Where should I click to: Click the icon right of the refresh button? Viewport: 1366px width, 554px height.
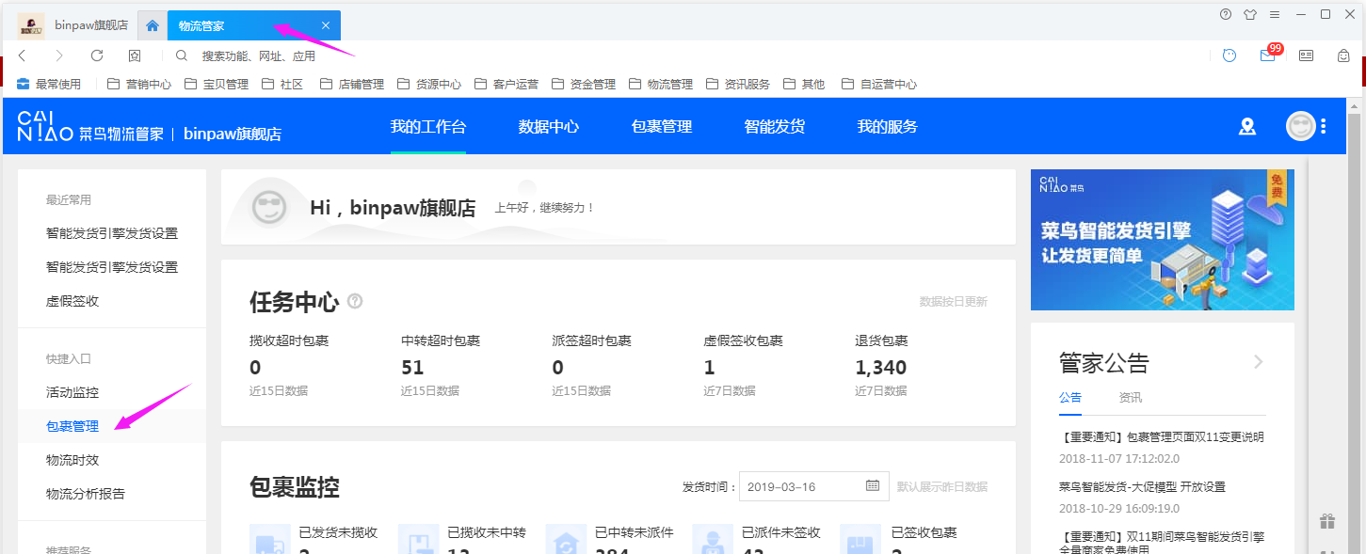point(135,55)
